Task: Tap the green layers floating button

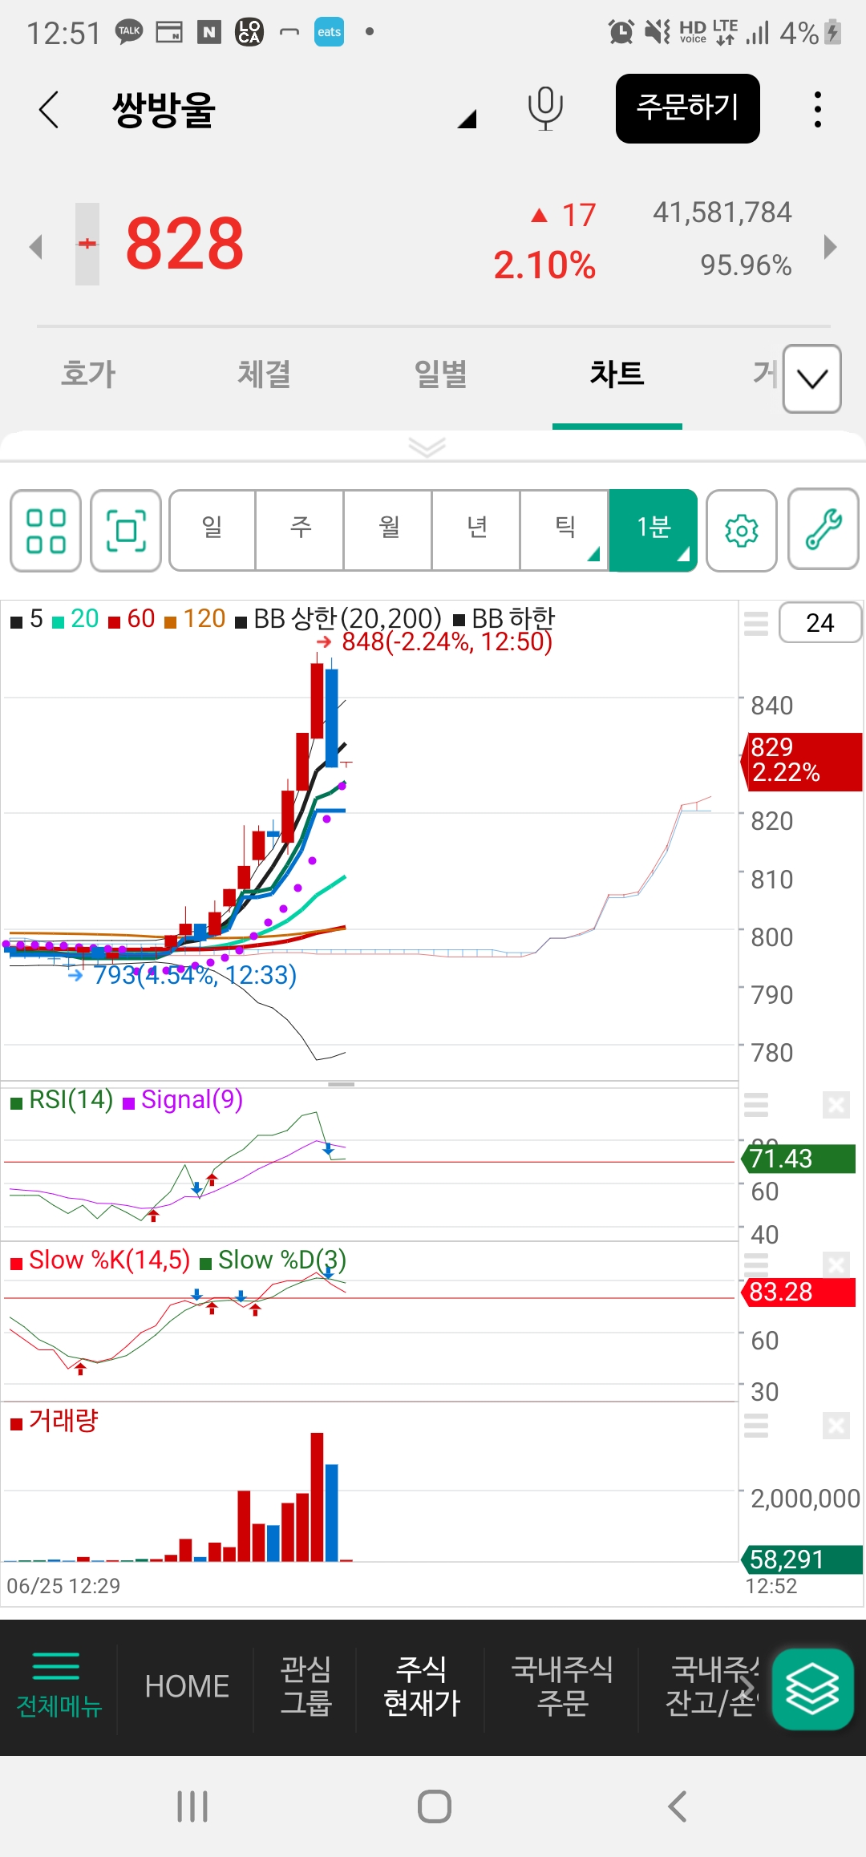Action: [812, 1689]
